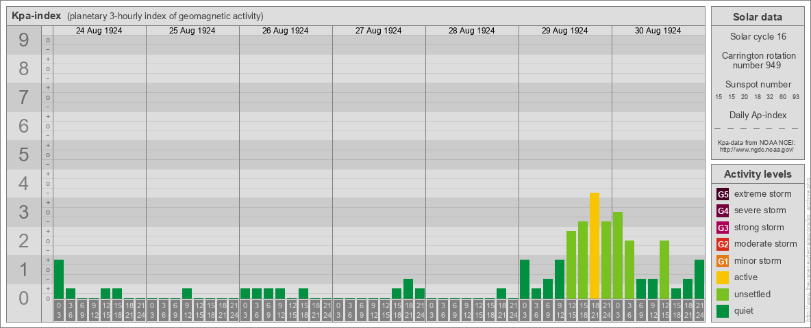The height and width of the screenshot is (328, 811).
Task: Click the Solar data panel heading
Action: tap(757, 17)
